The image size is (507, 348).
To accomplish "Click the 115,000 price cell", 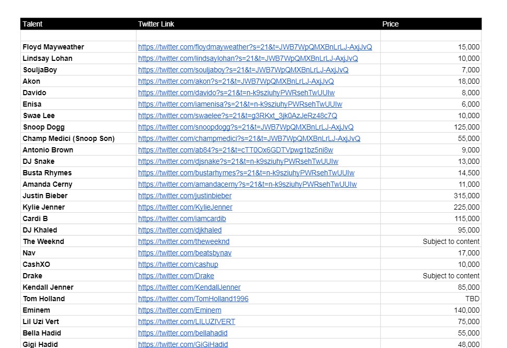I will (431, 219).
